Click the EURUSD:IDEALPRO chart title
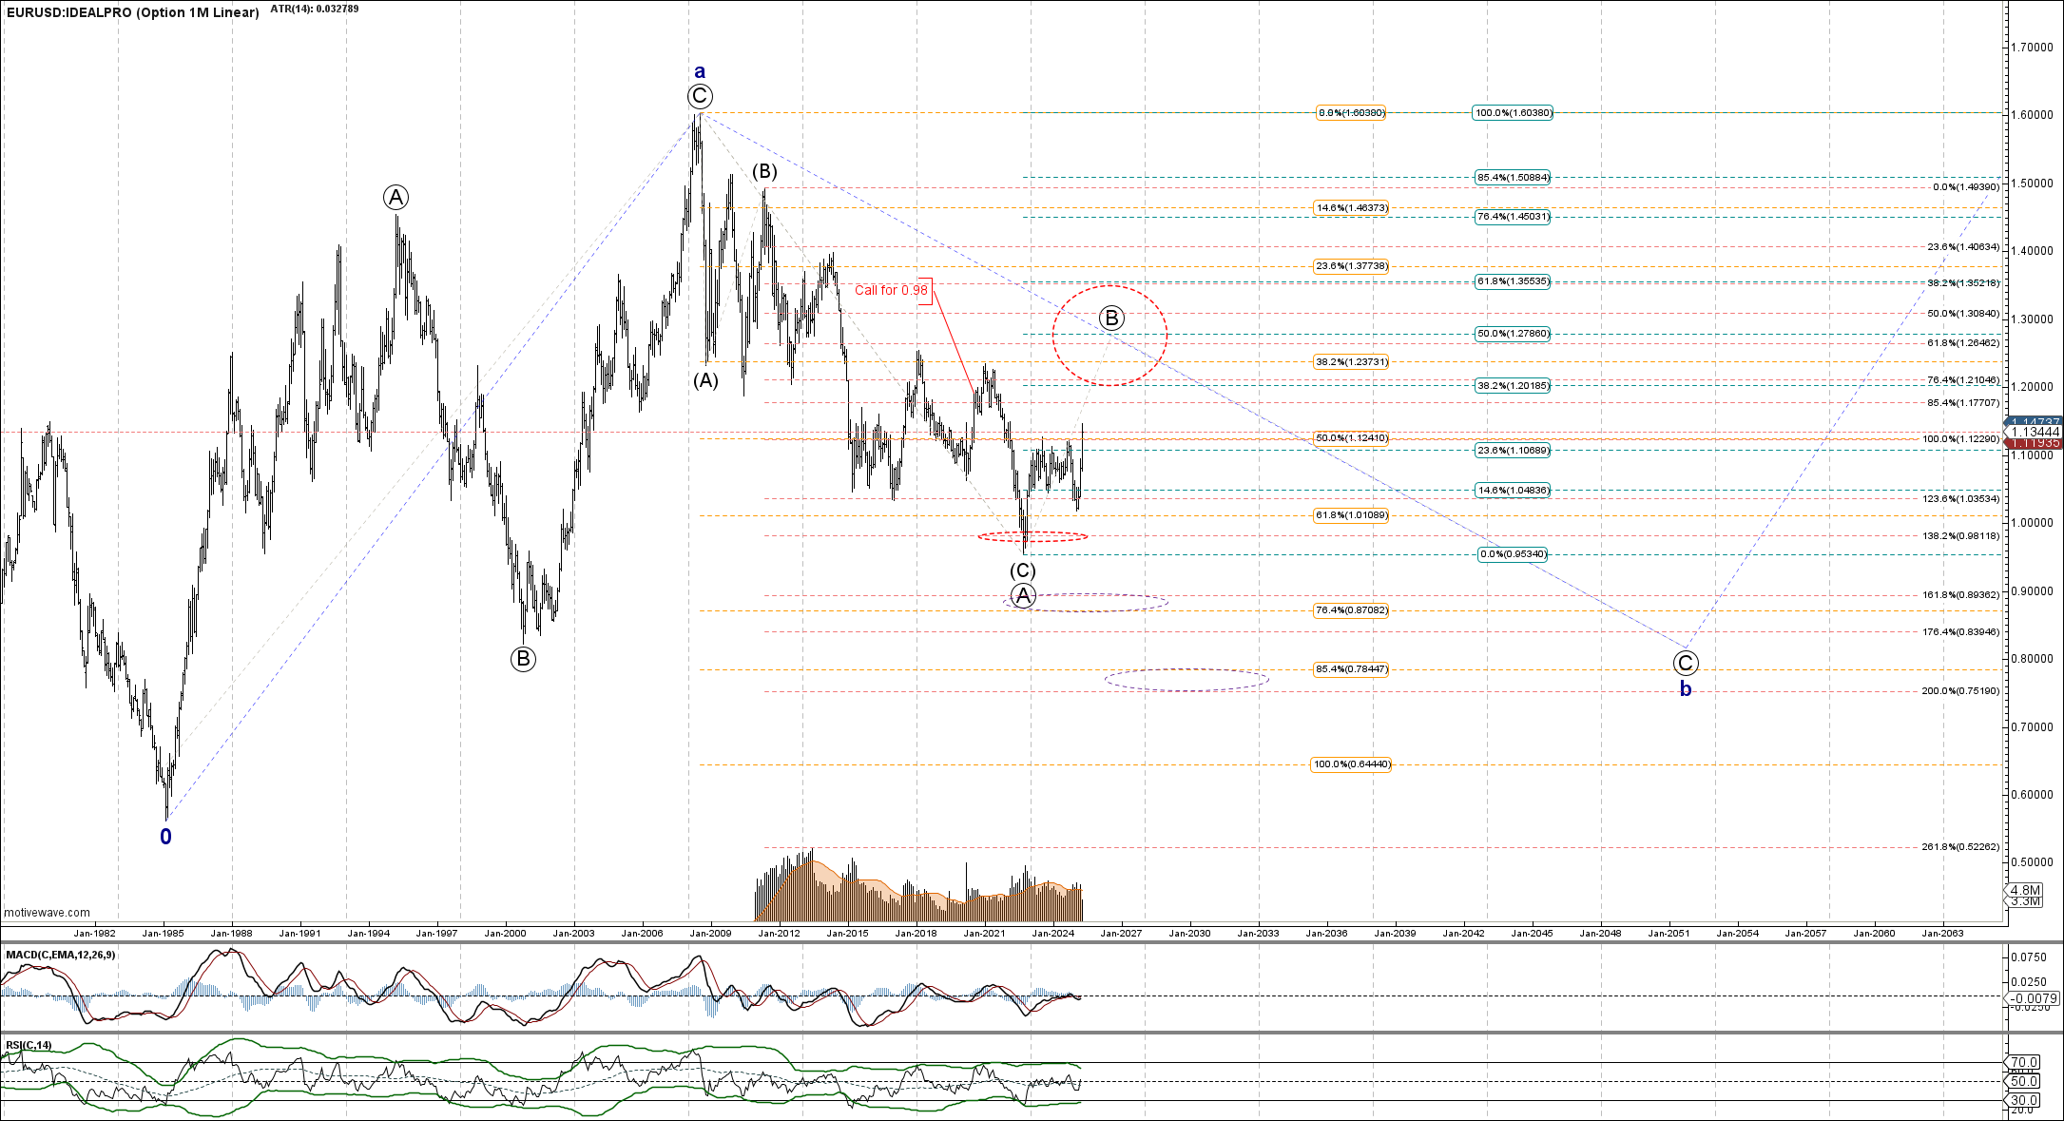This screenshot has width=2064, height=1121. point(132,12)
